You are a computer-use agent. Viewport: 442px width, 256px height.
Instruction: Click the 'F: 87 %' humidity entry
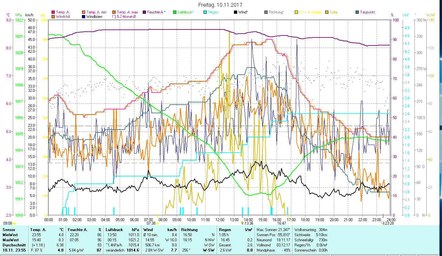pyautogui.click(x=36, y=250)
